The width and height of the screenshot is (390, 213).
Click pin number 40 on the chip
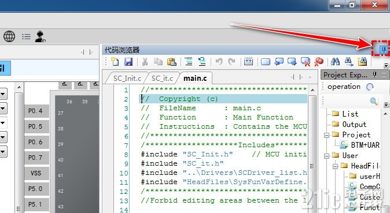pyautogui.click(x=61, y=160)
